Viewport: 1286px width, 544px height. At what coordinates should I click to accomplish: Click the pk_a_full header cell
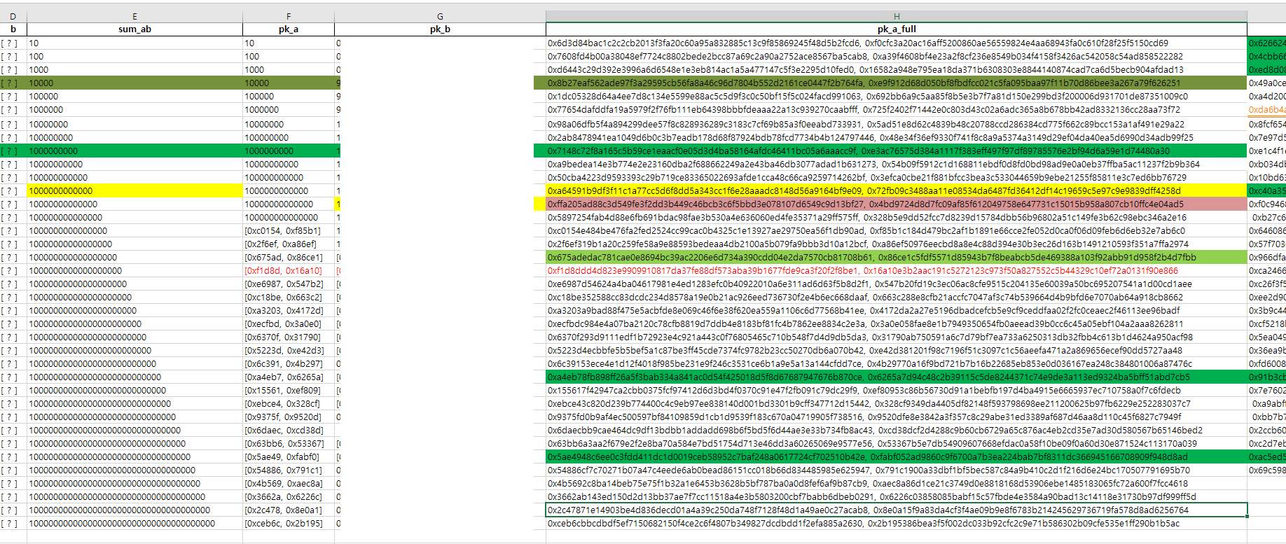pyautogui.click(x=897, y=29)
